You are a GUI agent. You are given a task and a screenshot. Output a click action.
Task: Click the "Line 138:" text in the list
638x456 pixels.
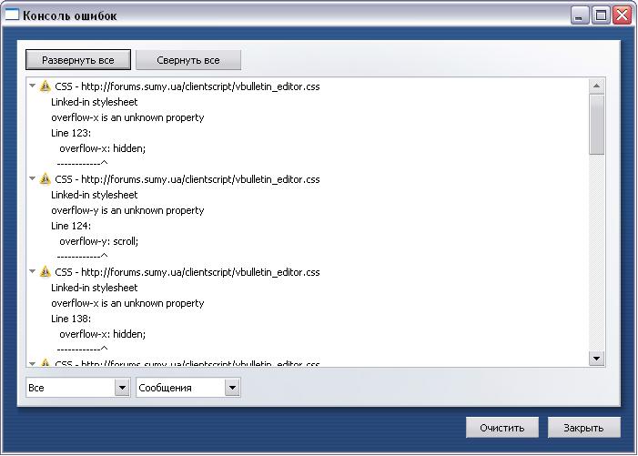tap(71, 319)
